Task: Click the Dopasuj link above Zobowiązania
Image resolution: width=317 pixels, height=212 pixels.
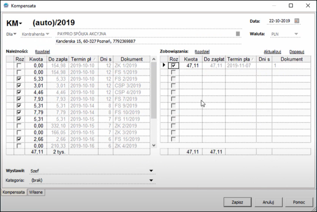Action: point(297,51)
